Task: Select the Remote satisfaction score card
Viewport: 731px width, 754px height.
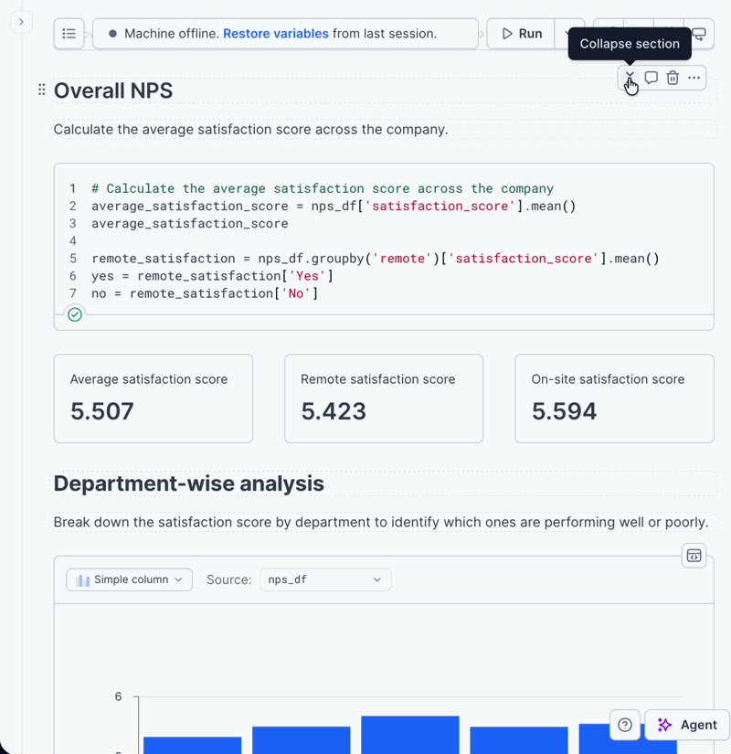Action: pos(384,398)
